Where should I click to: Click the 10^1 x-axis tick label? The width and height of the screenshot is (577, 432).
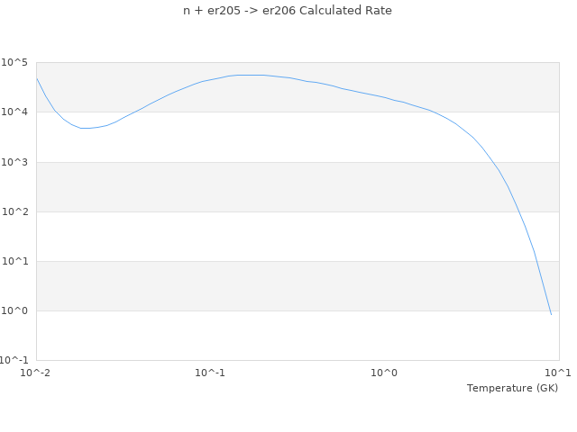pyautogui.click(x=557, y=373)
